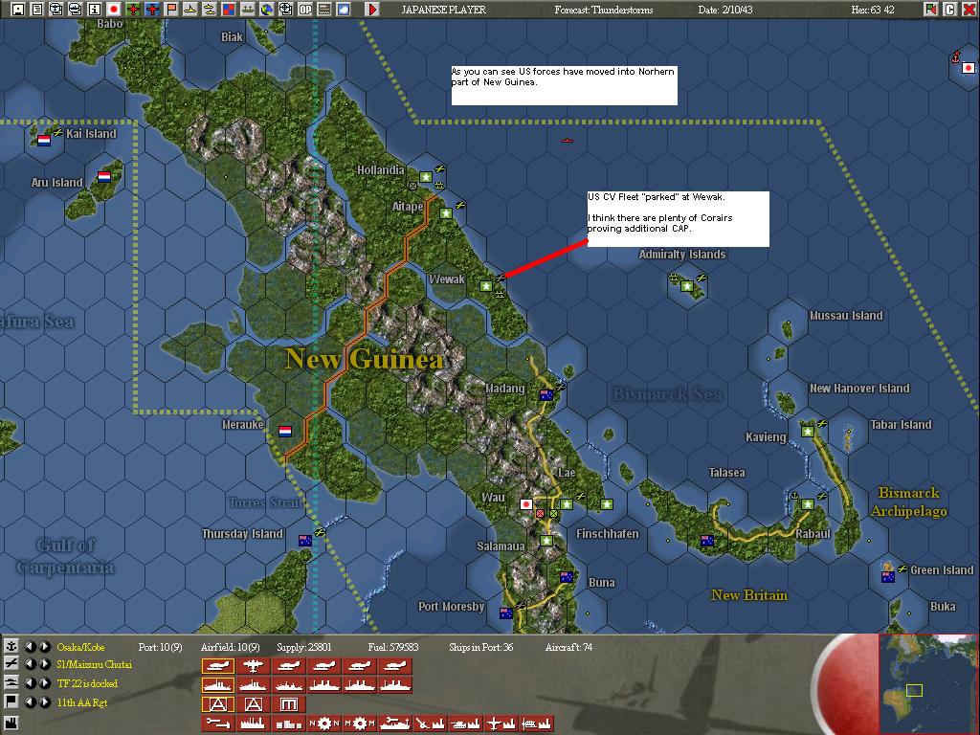Click the factory icon at bottom left
The width and height of the screenshot is (980, 735).
pyautogui.click(x=11, y=724)
